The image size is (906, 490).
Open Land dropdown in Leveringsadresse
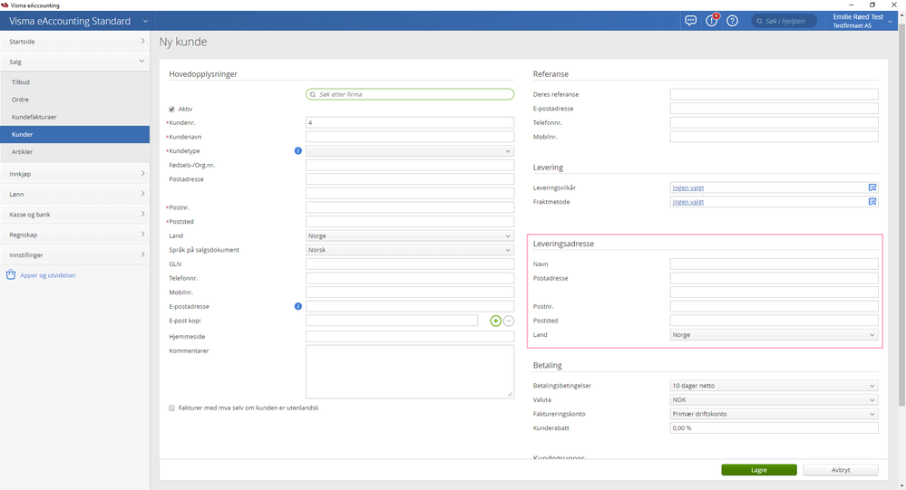[774, 335]
